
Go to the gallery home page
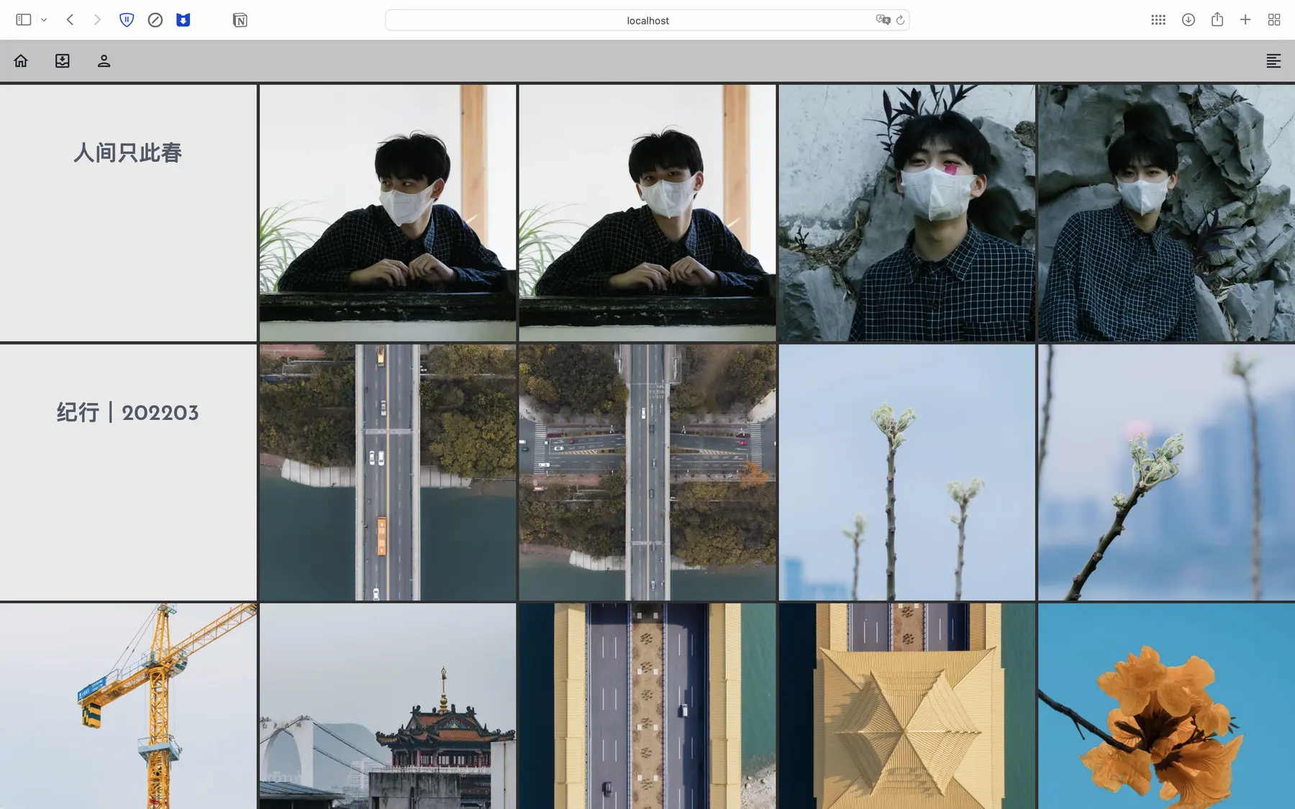point(21,61)
